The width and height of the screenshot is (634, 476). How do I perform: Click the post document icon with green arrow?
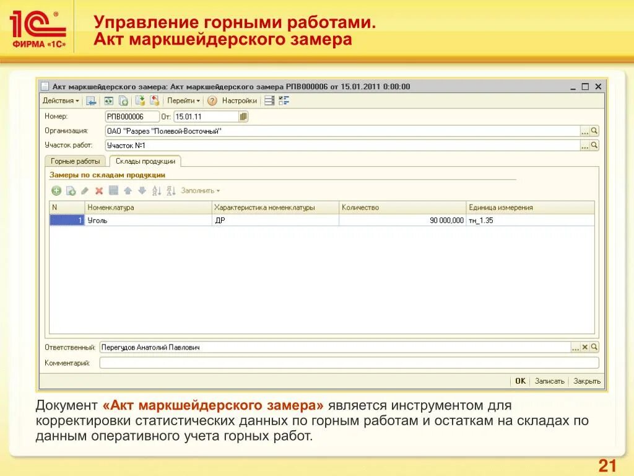(x=140, y=101)
